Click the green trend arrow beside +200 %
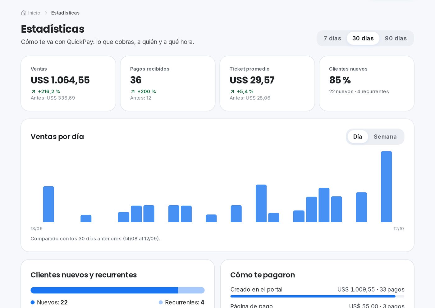Image resolution: width=435 pixels, height=308 pixels. coord(133,91)
